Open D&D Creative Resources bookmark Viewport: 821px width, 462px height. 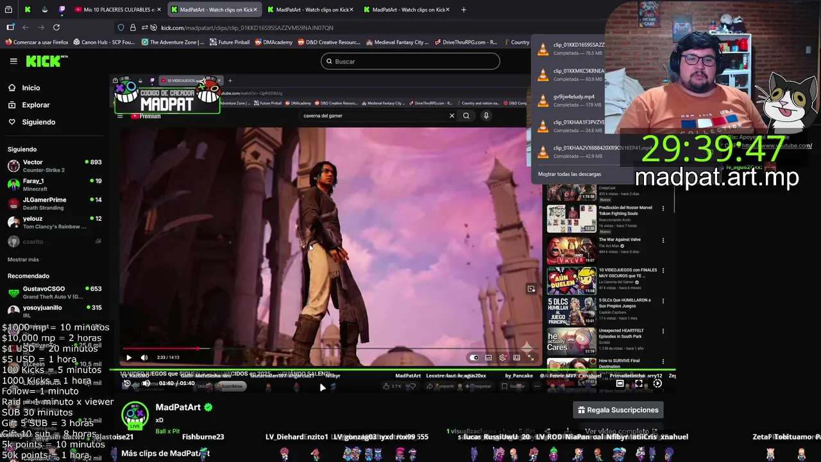(x=329, y=42)
